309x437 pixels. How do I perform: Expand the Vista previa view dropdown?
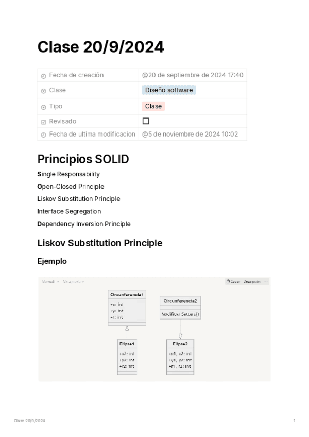[74, 282]
